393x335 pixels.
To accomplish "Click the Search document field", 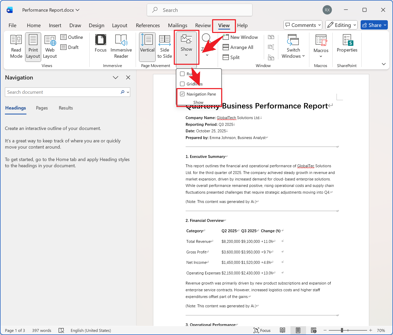I will (x=62, y=92).
